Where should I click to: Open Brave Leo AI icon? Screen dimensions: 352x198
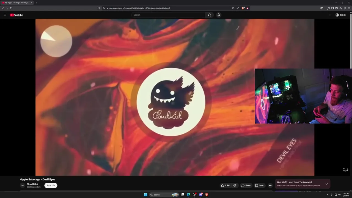point(340,8)
